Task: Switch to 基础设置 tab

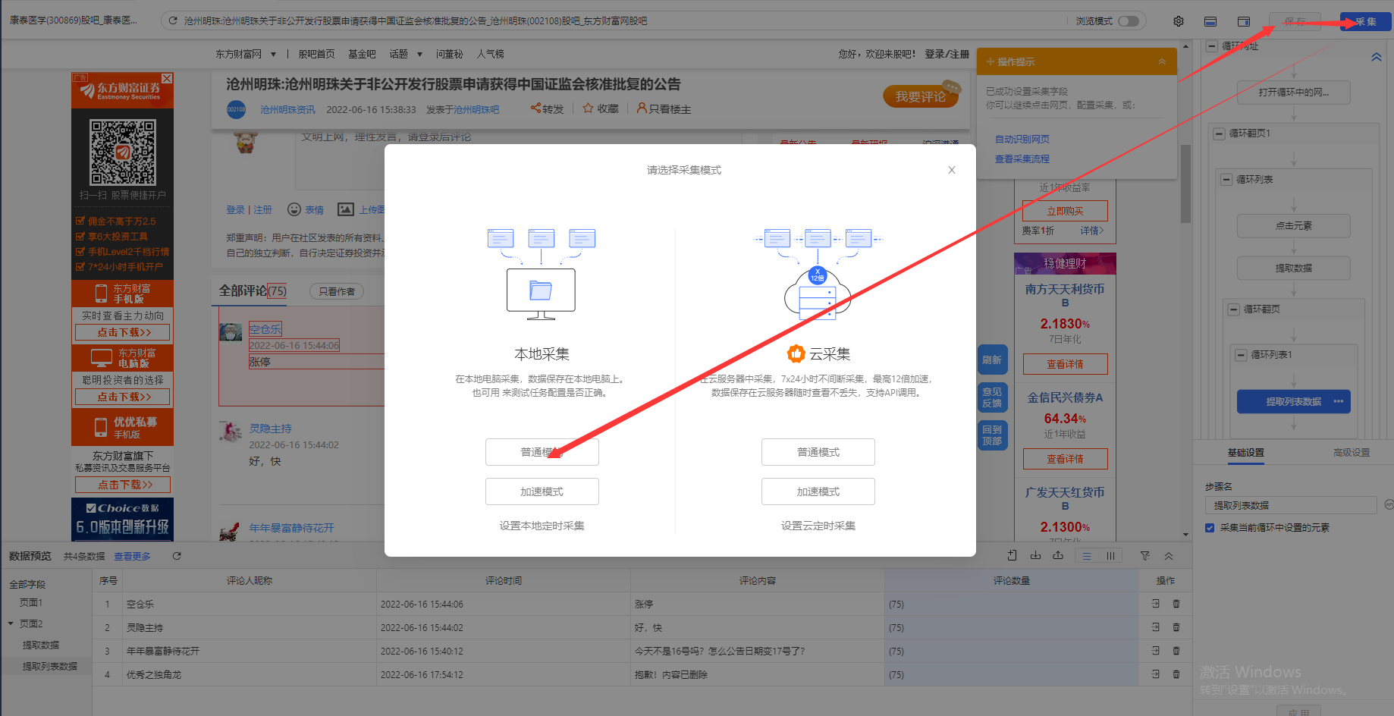Action: 1246,453
